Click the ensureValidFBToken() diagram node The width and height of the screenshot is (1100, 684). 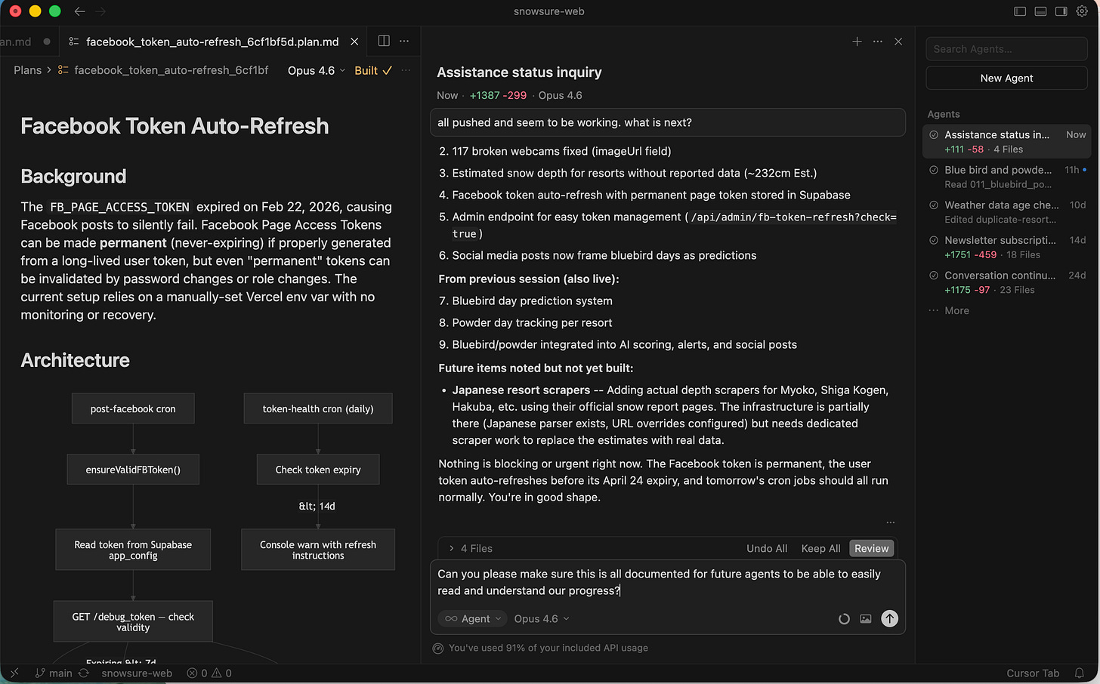coord(133,470)
